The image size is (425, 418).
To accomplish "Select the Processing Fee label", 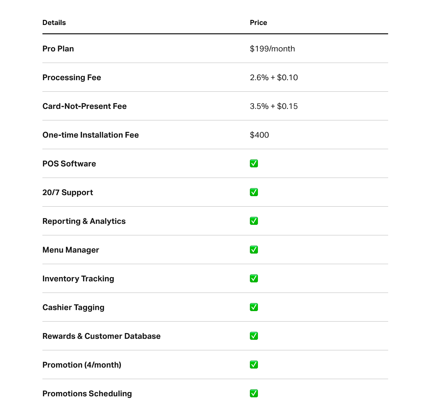I will [72, 77].
